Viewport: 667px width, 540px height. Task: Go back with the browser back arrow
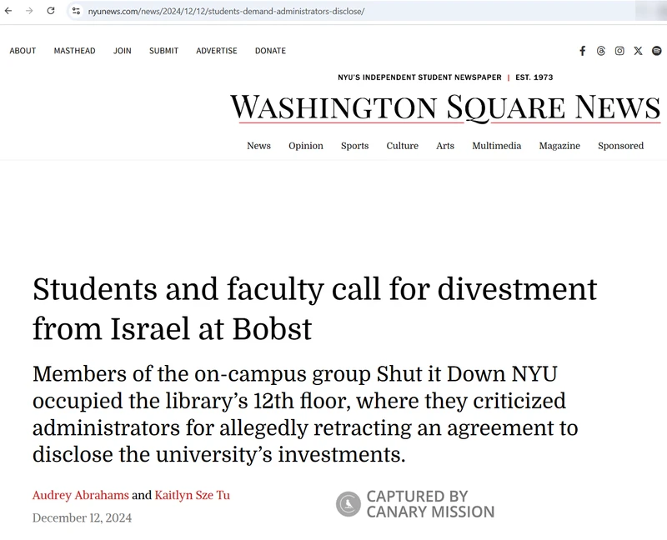click(8, 11)
